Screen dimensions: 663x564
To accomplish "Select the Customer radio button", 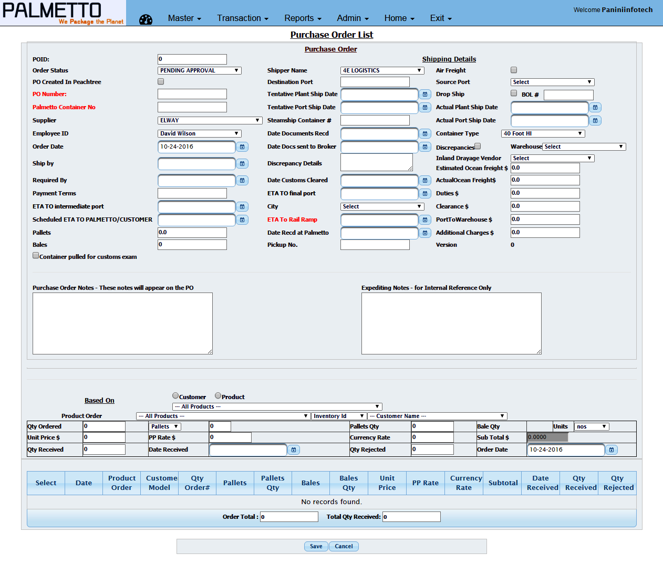I will [x=175, y=396].
